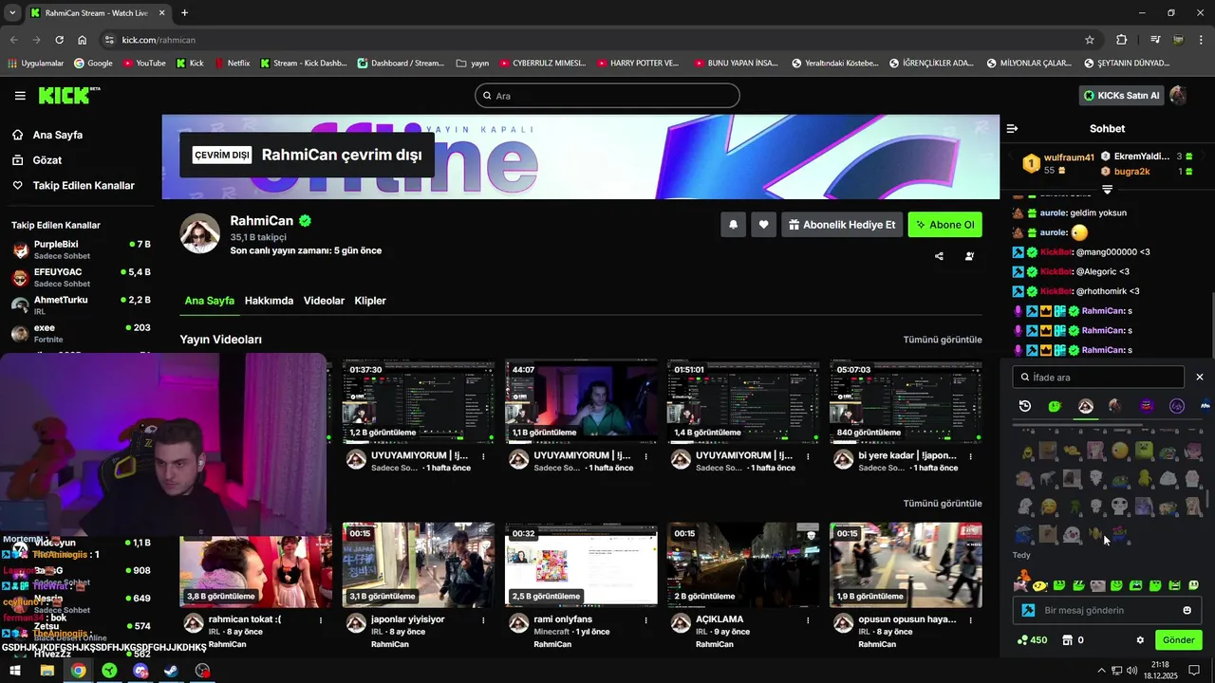Image resolution: width=1215 pixels, height=683 pixels.
Task: Click Tümünü görüntüle for the clips row
Action: [942, 504]
